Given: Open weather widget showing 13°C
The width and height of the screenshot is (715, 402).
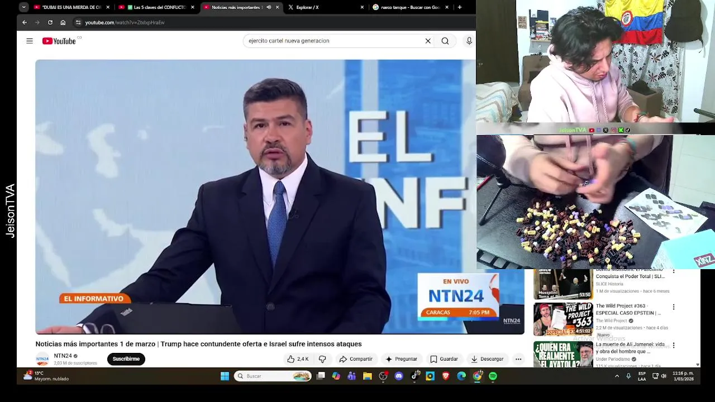Looking at the screenshot, I should (x=46, y=376).
